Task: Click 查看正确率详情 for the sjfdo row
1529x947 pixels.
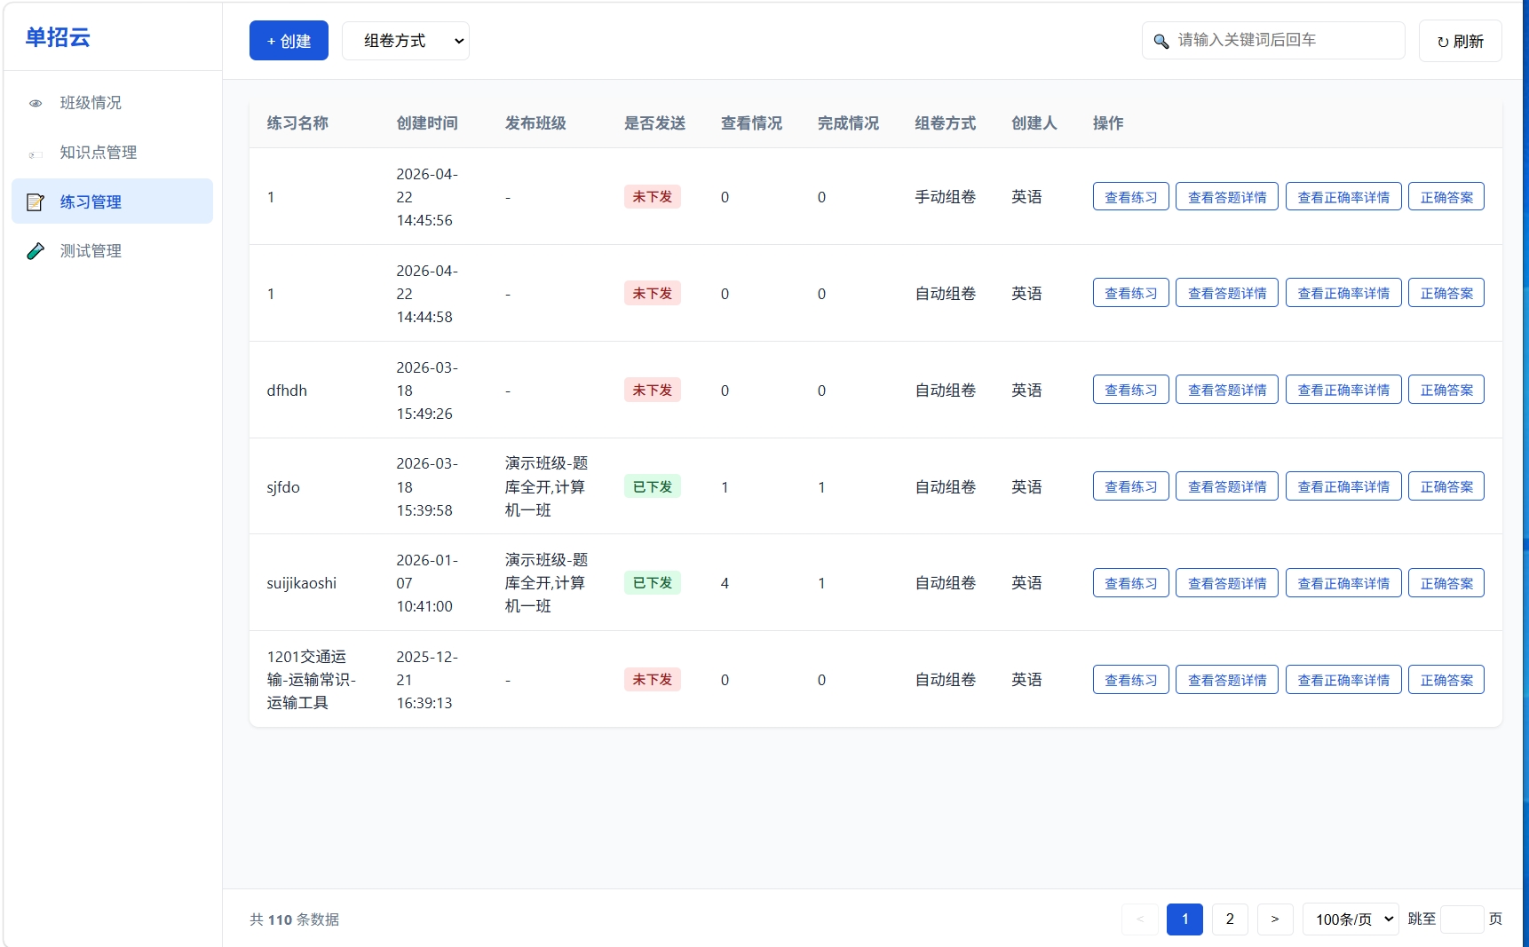Action: coord(1343,486)
